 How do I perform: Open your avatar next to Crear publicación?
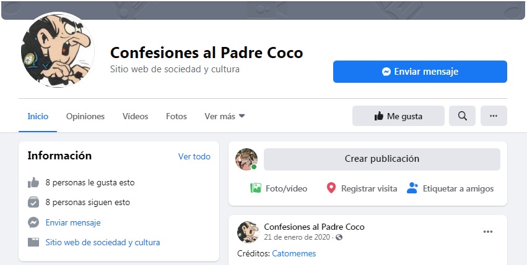(246, 159)
